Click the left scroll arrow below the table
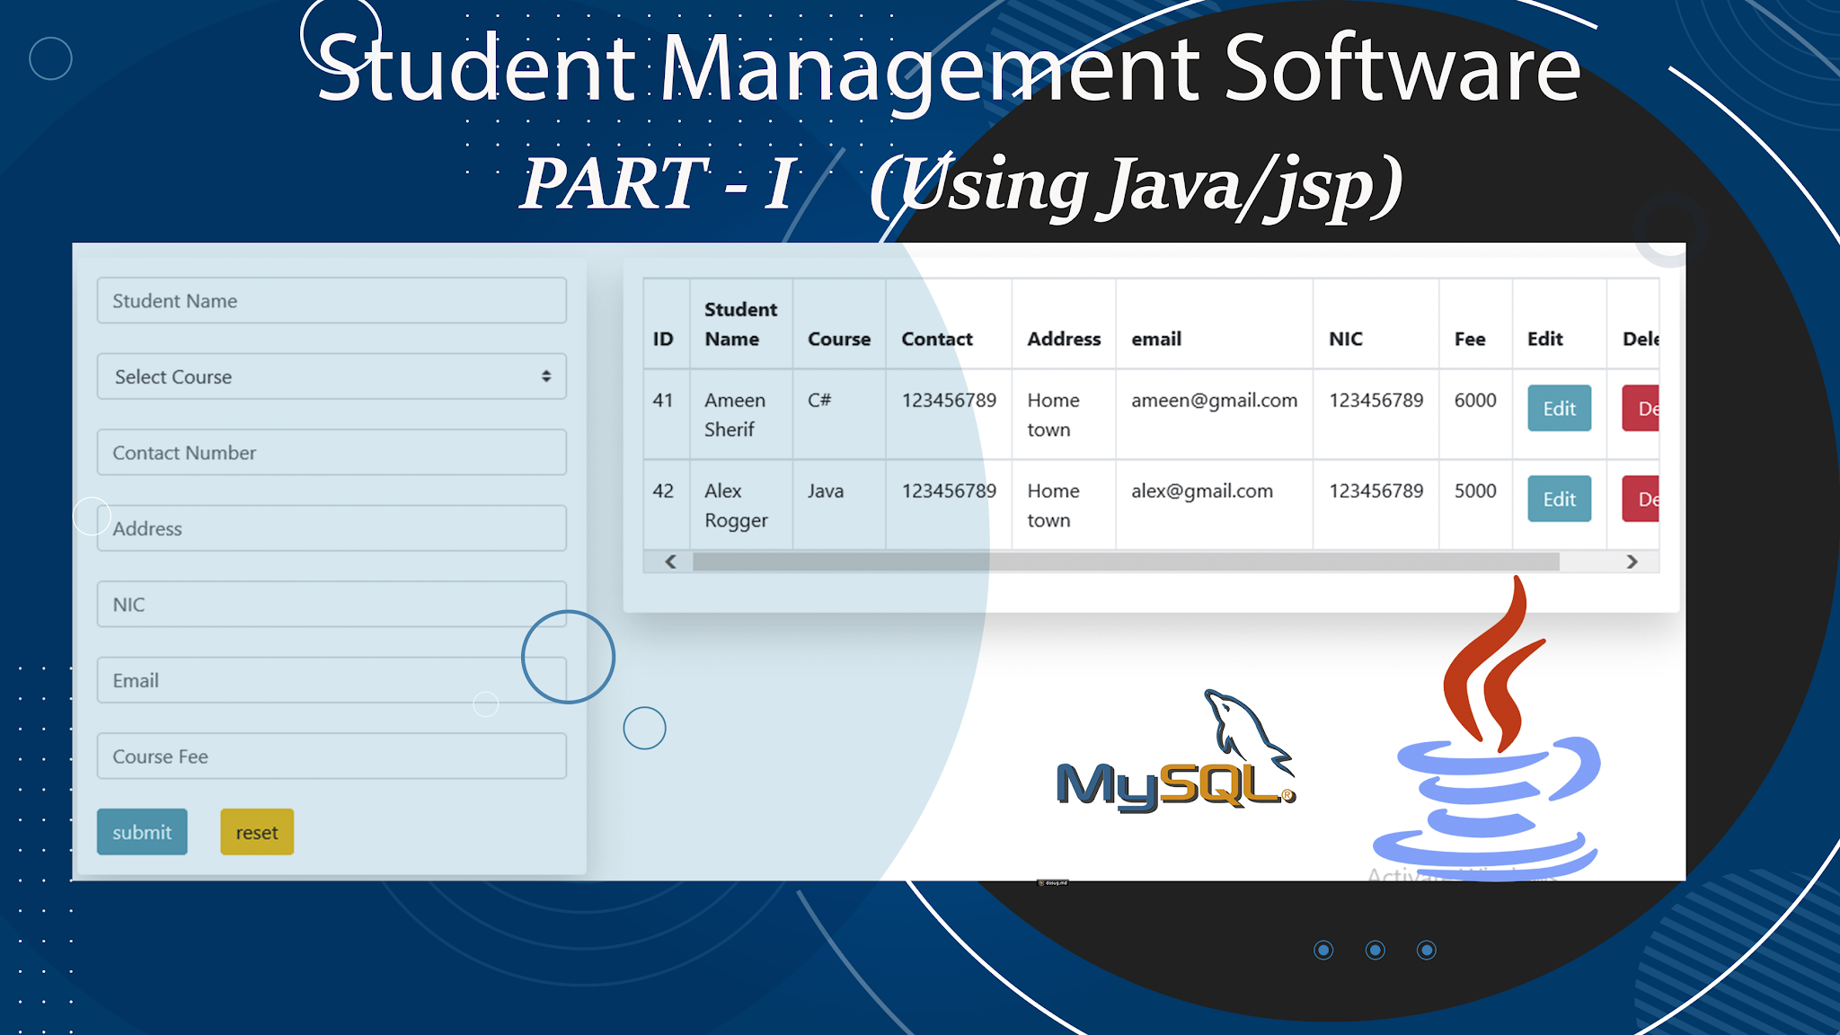 tap(668, 561)
